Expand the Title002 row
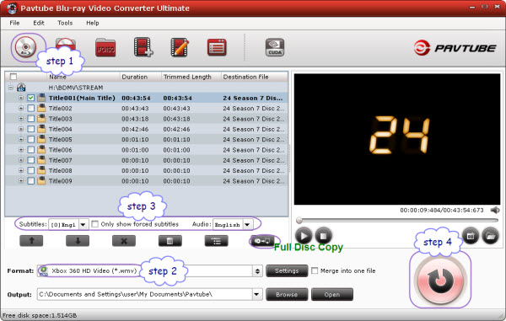The width and height of the screenshot is (506, 321). click(21, 109)
